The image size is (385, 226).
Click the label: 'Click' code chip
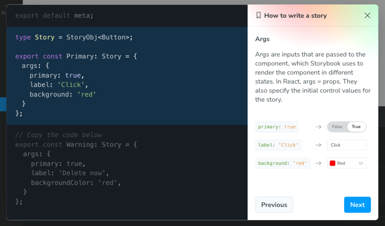278,145
